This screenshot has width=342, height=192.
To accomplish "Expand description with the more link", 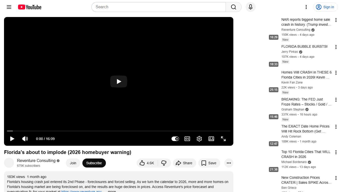I will (x=112, y=191).
